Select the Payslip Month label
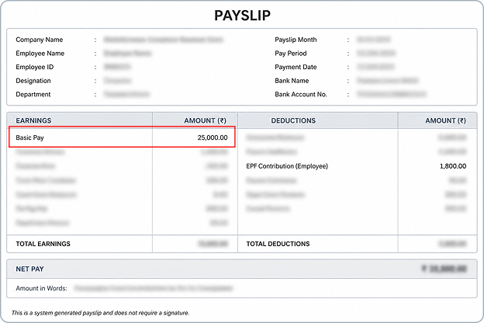This screenshot has height=323, width=484. pyautogui.click(x=296, y=40)
